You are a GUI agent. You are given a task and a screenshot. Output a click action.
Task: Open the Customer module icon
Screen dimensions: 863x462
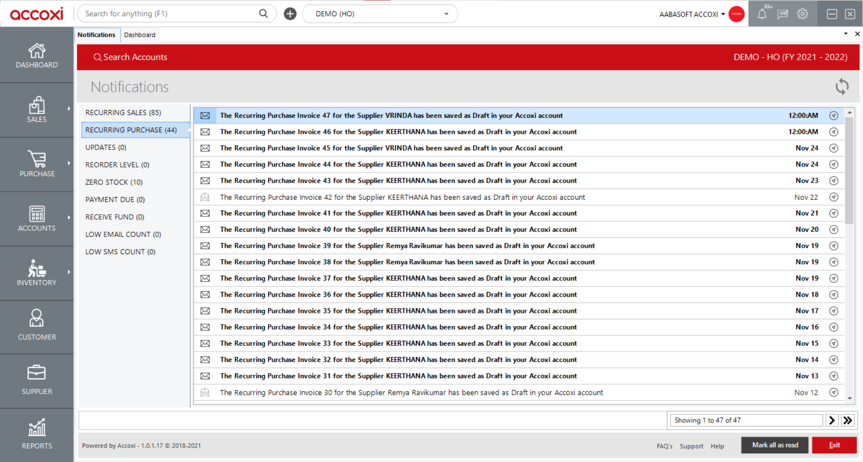(x=37, y=318)
